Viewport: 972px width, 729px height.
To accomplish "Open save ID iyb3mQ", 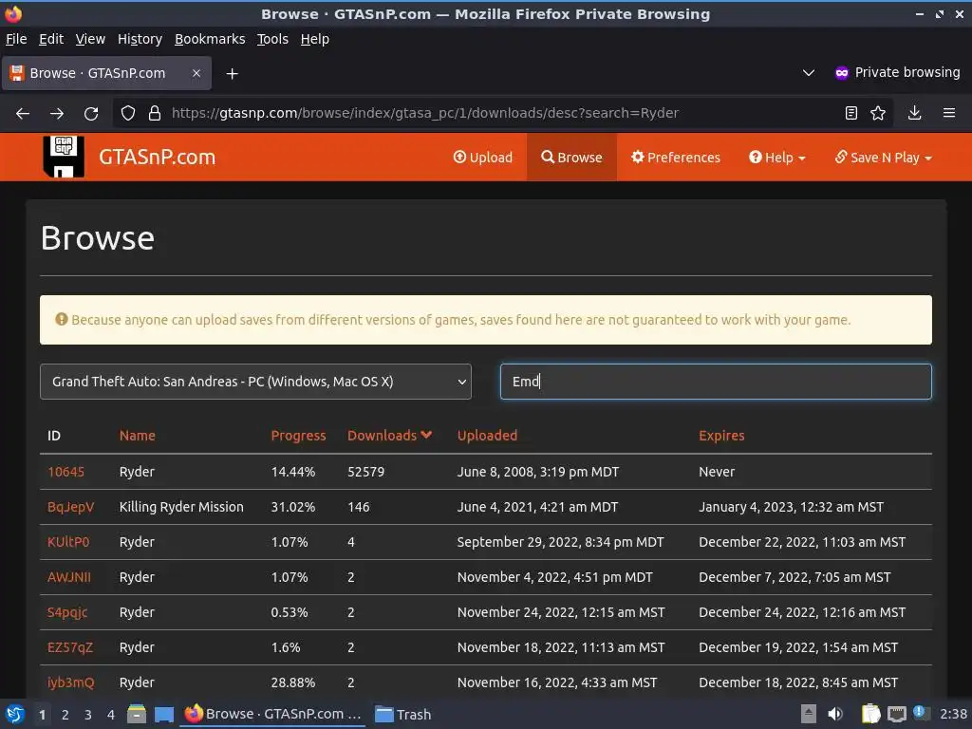I will click(x=70, y=682).
